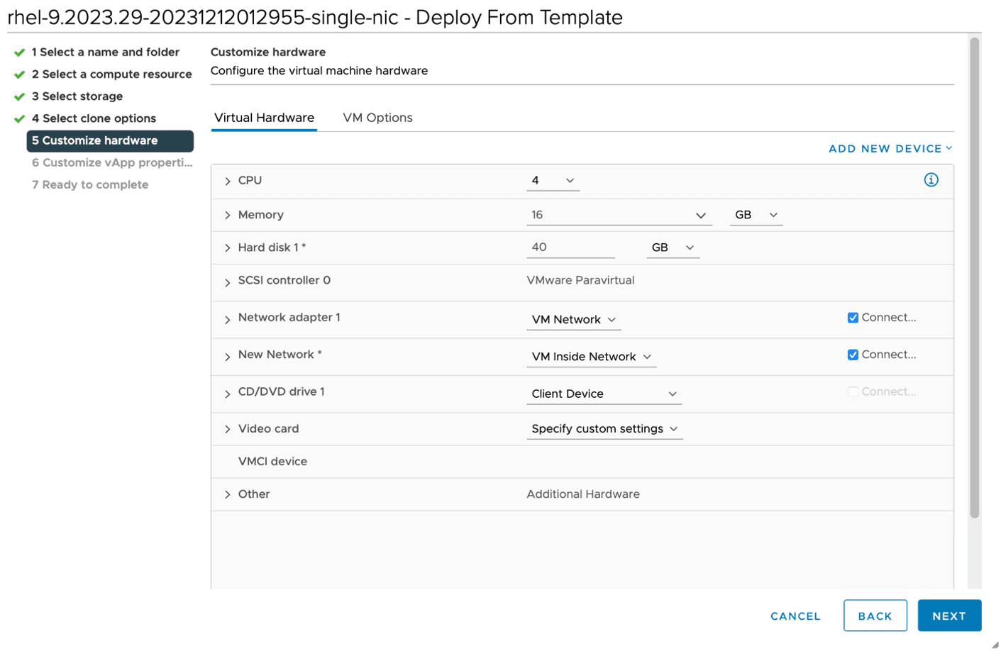Screen dimensions: 1001x651
Task: Expand the Memory settings row
Action: point(228,216)
